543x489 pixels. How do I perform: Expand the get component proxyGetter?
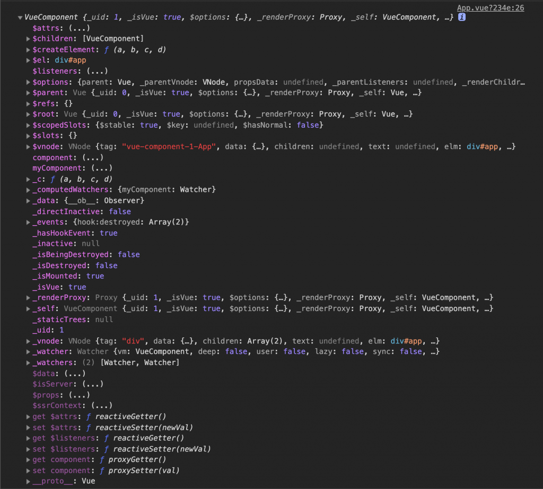[x=28, y=459]
